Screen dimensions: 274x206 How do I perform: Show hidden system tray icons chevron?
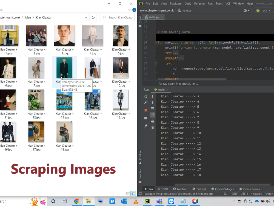234,201
